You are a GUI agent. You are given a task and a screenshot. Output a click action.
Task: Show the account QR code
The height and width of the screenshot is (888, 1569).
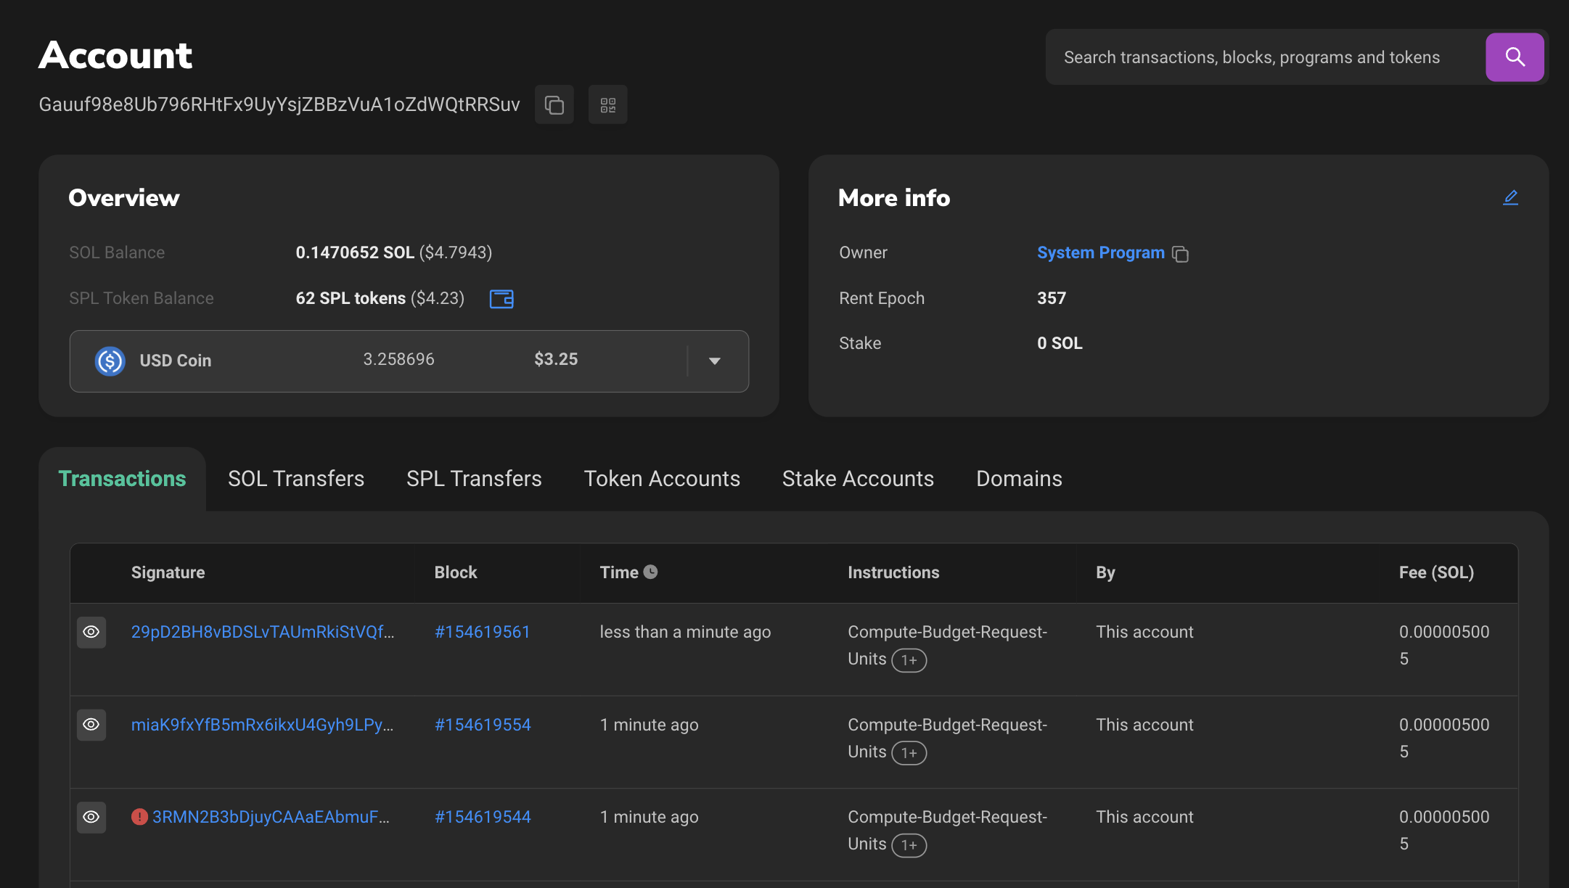tap(607, 104)
